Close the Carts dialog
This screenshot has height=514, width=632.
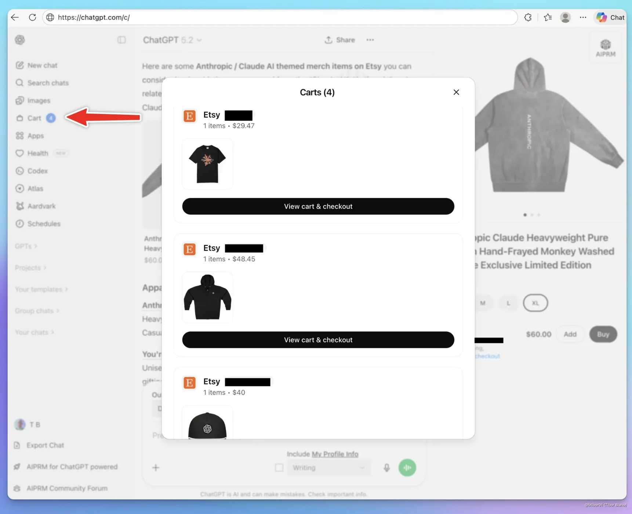[x=456, y=92]
